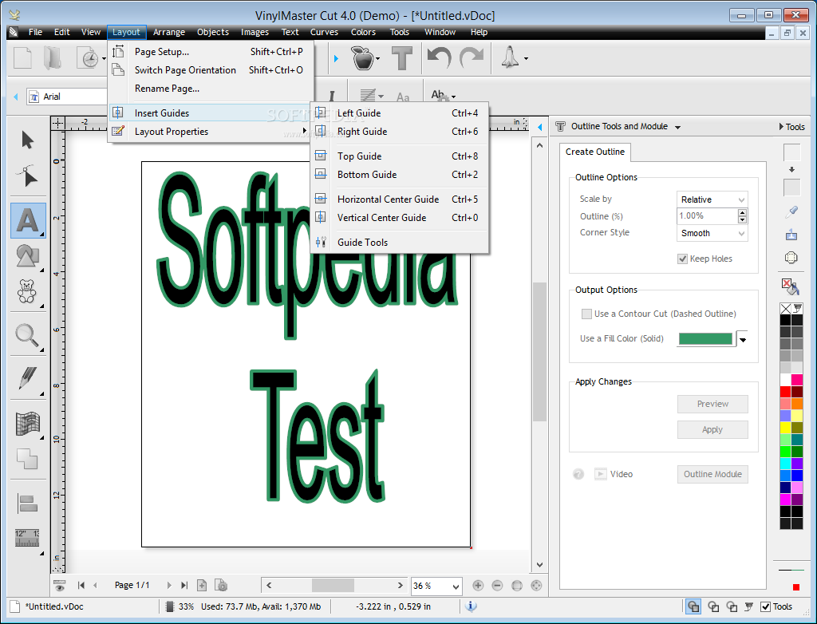Choose Guide Tools from submenu
The image size is (817, 624).
pos(399,243)
